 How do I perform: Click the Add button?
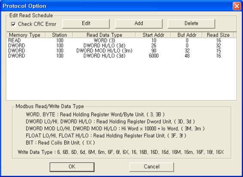[x=139, y=24]
